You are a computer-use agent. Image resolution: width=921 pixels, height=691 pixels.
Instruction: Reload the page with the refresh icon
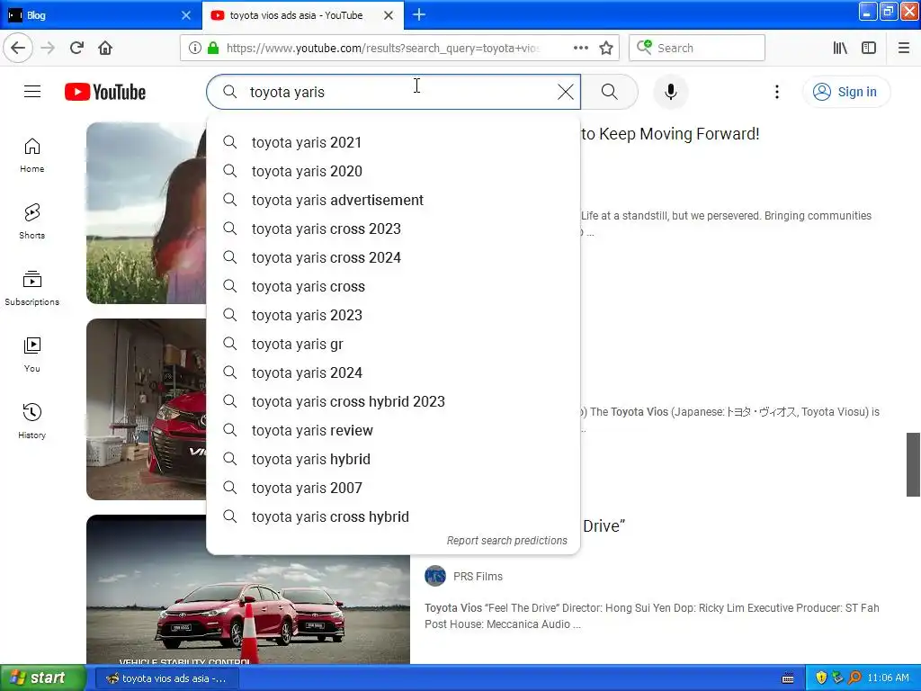[76, 48]
